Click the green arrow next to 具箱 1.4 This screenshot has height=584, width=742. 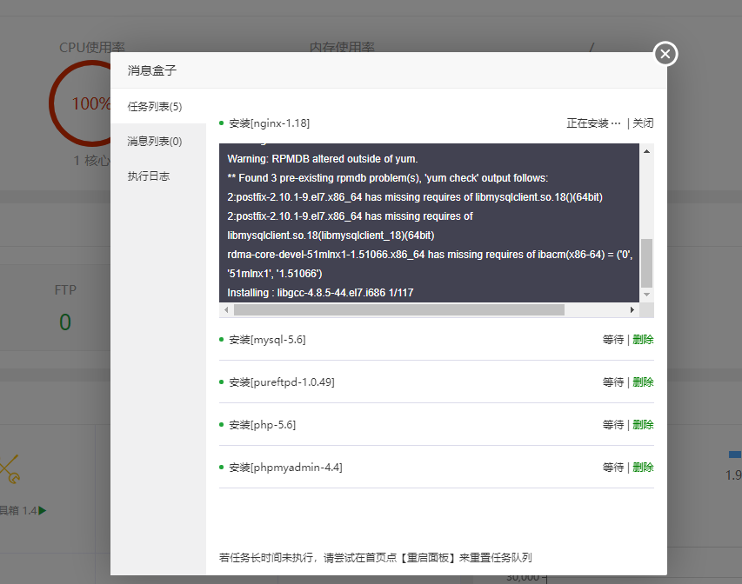tap(43, 511)
